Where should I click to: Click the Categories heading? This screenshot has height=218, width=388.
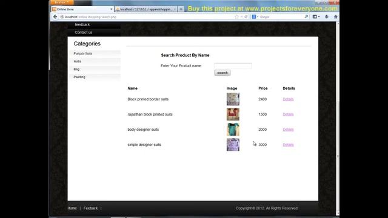(x=87, y=44)
